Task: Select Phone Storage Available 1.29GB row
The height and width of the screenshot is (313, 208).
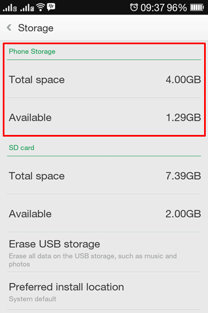Action: tap(104, 117)
